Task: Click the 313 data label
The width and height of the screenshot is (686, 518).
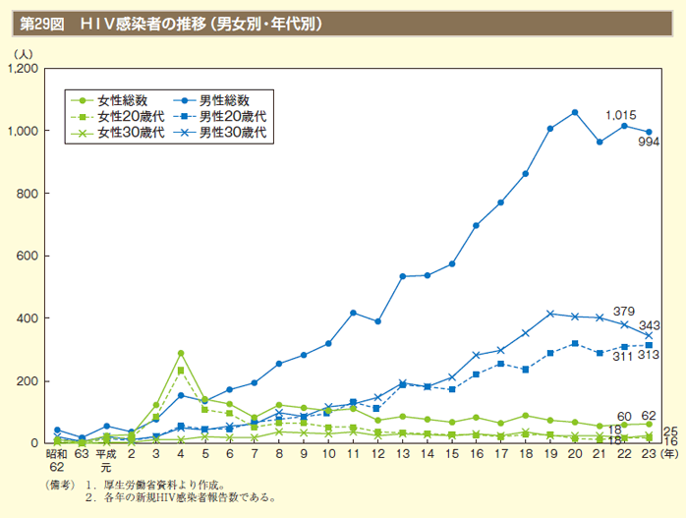Action: point(649,355)
